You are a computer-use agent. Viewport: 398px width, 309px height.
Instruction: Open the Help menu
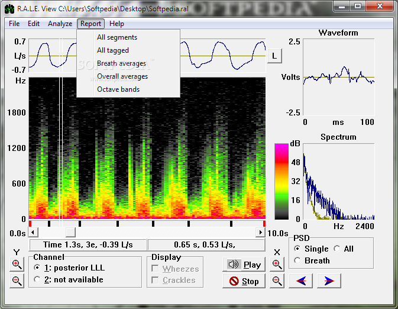[x=117, y=24]
